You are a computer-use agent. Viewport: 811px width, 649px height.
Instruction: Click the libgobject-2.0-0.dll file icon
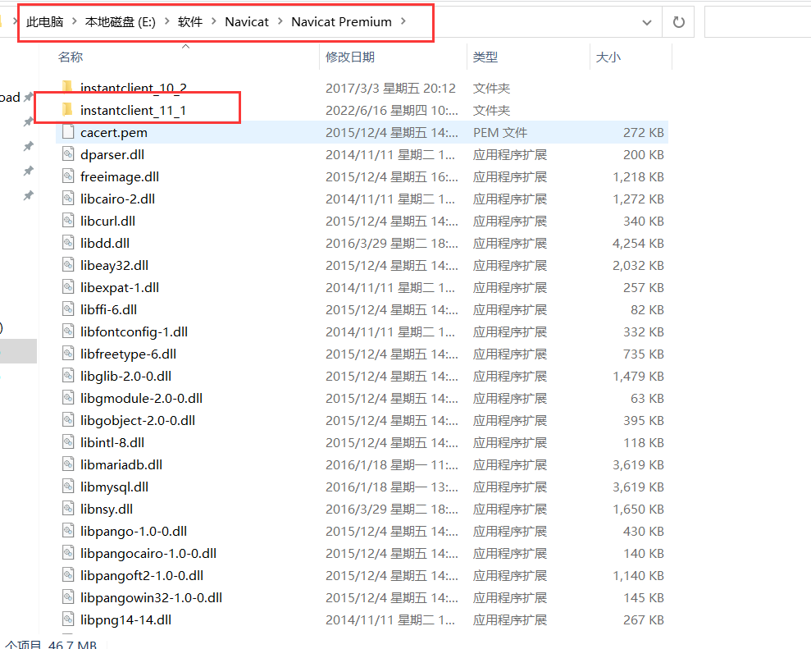(x=68, y=420)
